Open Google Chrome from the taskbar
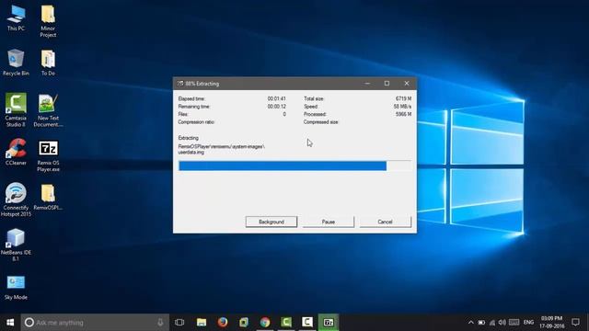 pos(265,323)
